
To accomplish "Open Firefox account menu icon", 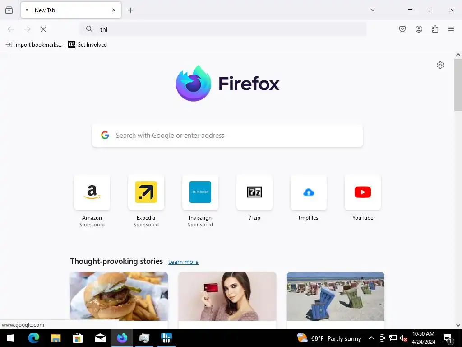I will coord(419,29).
